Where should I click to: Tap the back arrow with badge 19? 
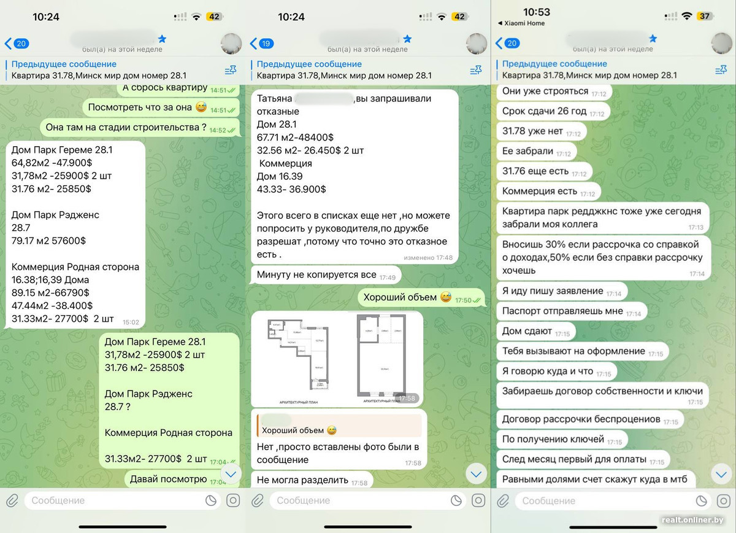point(261,44)
